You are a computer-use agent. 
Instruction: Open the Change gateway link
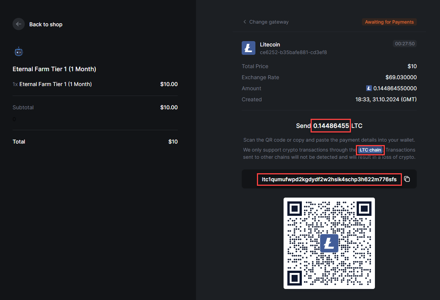click(269, 22)
